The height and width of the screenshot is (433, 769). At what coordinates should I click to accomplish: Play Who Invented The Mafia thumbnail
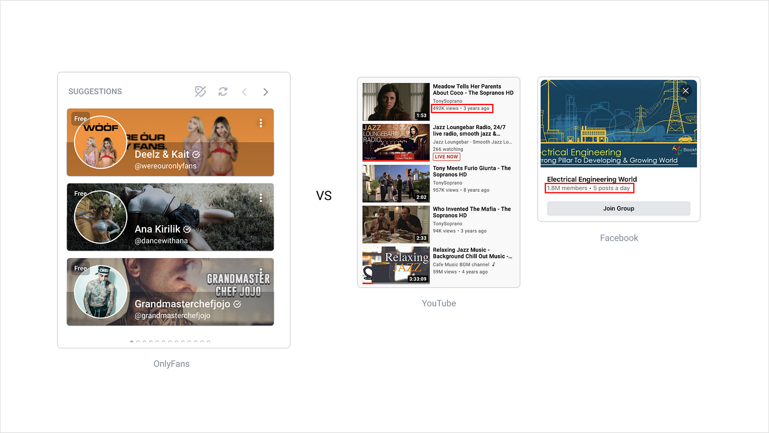(396, 224)
